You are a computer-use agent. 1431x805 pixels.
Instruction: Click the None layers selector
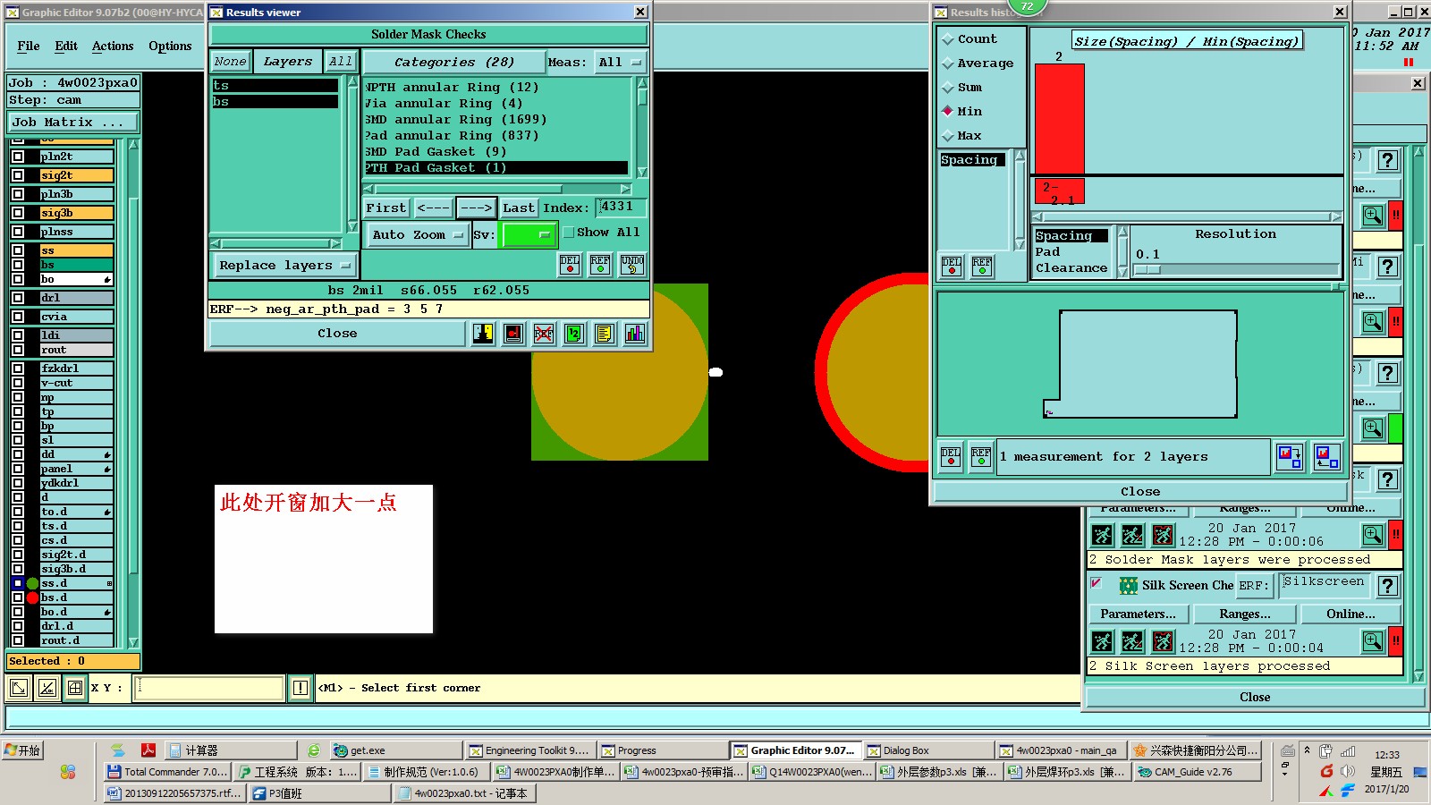click(x=230, y=62)
